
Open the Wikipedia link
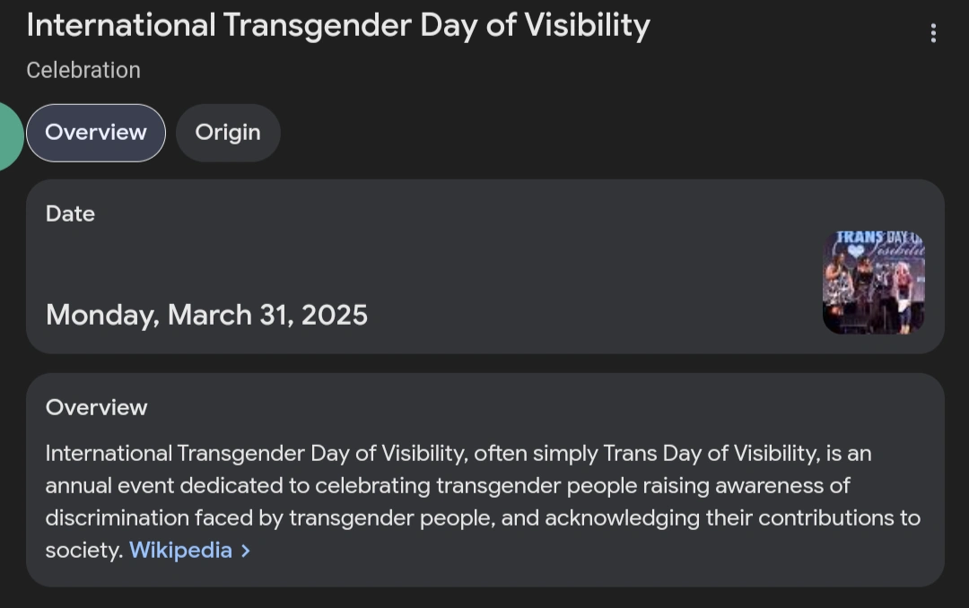pos(180,550)
